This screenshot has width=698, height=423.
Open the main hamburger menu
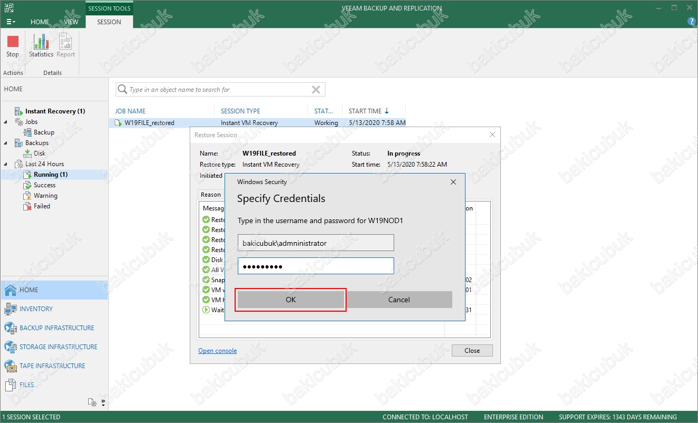(x=11, y=22)
